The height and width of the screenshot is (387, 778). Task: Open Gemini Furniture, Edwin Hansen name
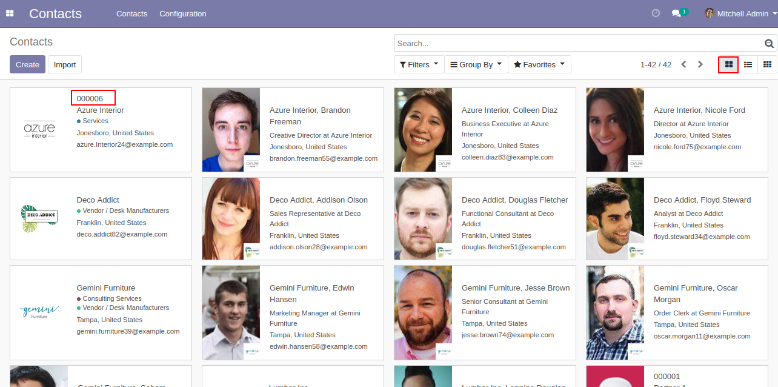(312, 294)
